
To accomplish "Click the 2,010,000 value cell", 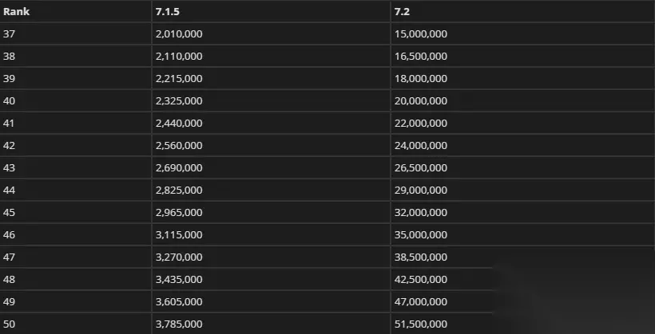I will [179, 33].
